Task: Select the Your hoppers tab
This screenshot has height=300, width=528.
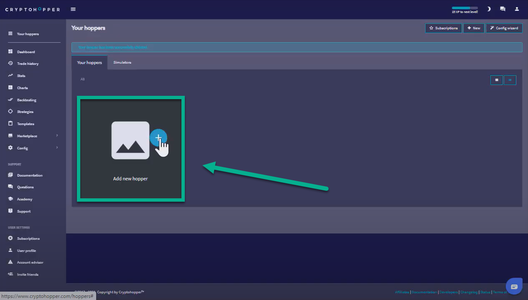Action: pyautogui.click(x=89, y=62)
